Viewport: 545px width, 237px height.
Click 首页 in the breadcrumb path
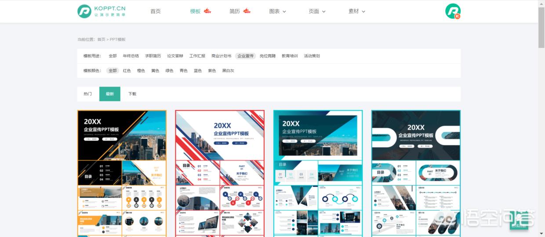101,39
